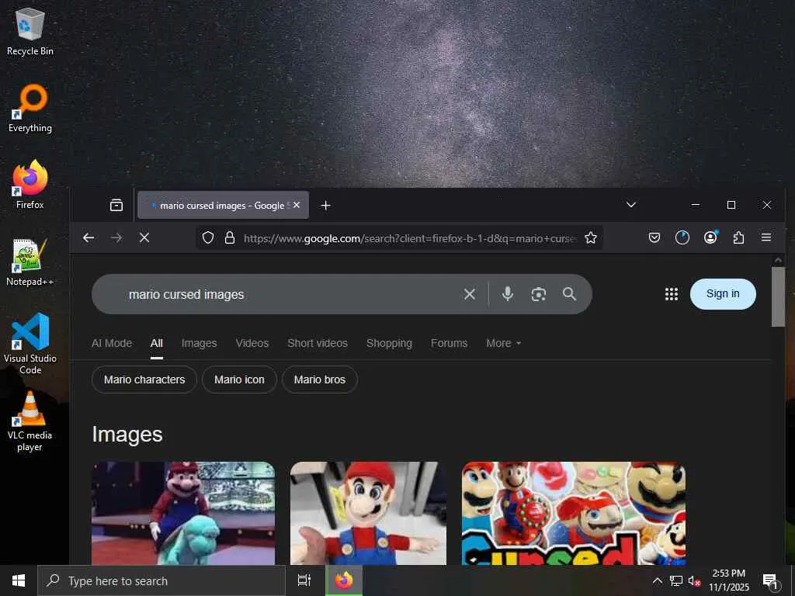795x596 pixels.
Task: Select the mario cursed images browser tab
Action: 223,205
